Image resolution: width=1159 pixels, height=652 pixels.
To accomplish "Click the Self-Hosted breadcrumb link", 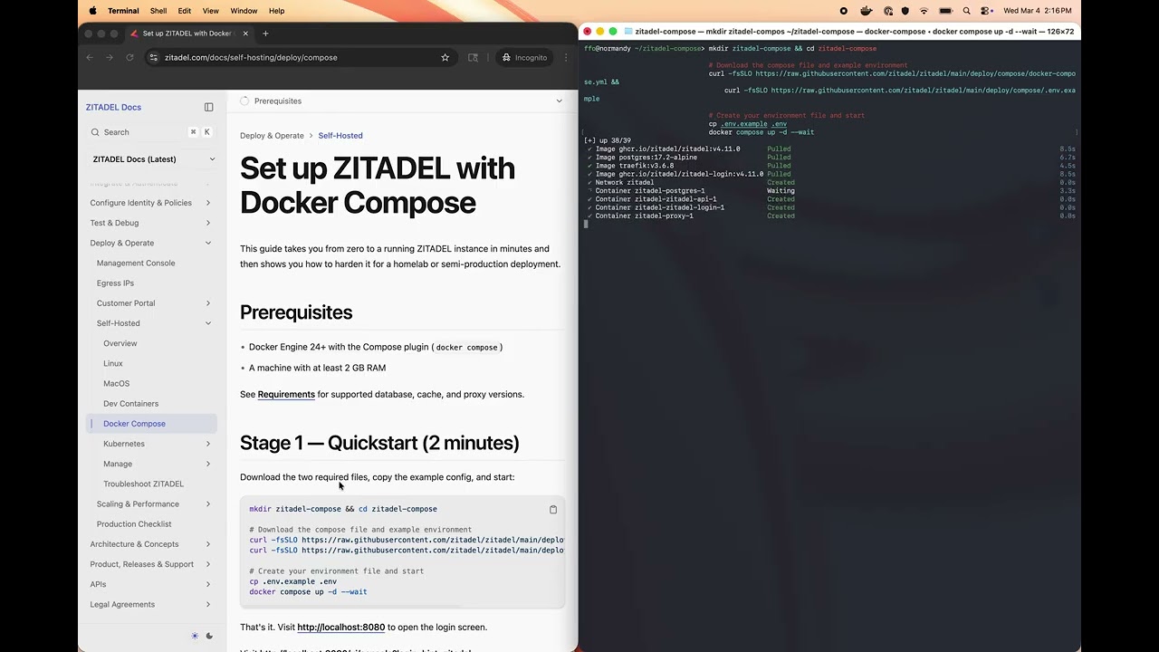I will click(340, 136).
